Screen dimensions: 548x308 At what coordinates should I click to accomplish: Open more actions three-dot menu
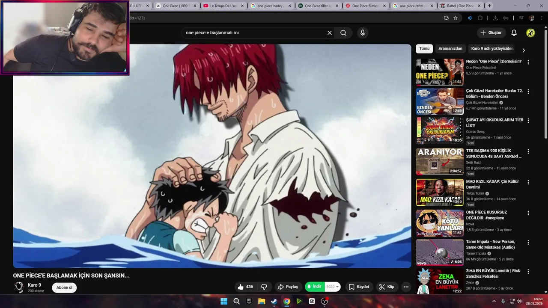tap(406, 287)
